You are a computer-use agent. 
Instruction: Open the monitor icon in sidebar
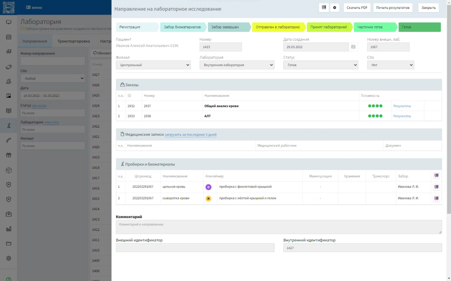point(9,22)
